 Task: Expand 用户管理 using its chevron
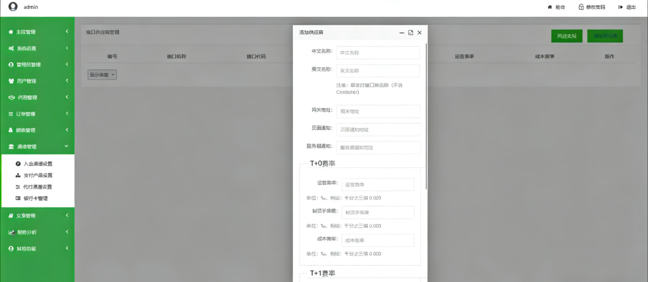[x=66, y=80]
